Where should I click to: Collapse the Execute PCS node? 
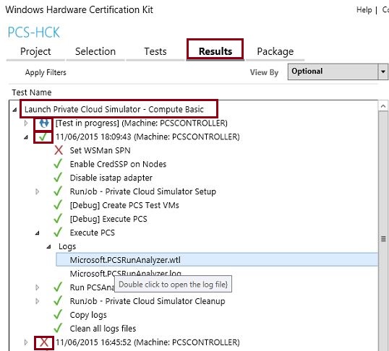(x=37, y=233)
